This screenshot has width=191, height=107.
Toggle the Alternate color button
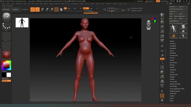[x=6, y=81]
